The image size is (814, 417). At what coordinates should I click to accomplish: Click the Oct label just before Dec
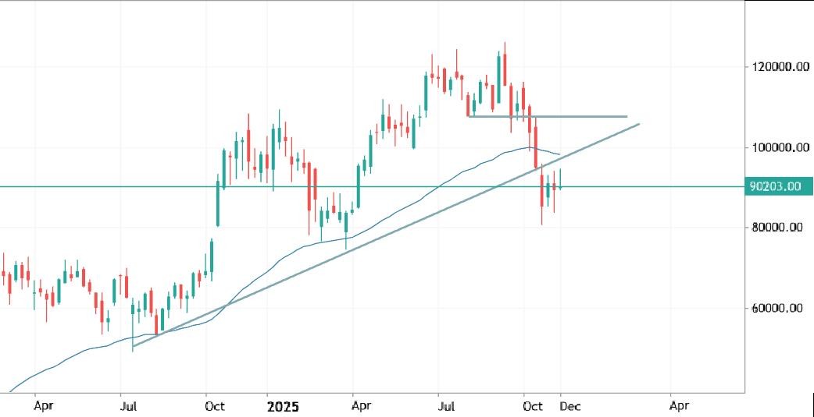coord(533,406)
